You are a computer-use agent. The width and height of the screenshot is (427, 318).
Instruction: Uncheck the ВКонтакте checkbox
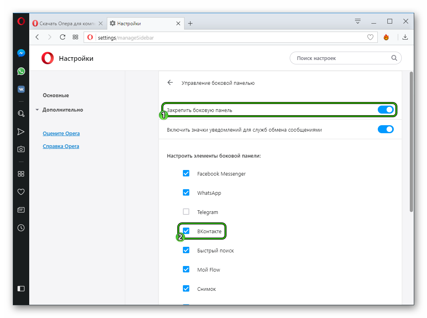click(x=186, y=231)
